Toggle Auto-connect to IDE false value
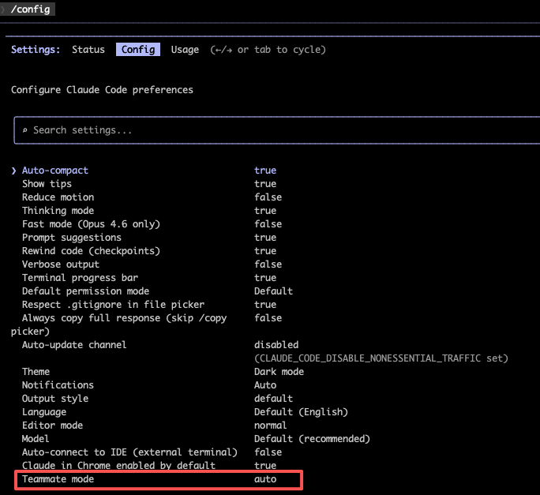 click(268, 452)
